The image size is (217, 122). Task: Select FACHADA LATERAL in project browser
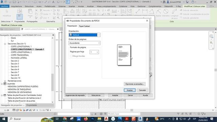tap(19, 58)
